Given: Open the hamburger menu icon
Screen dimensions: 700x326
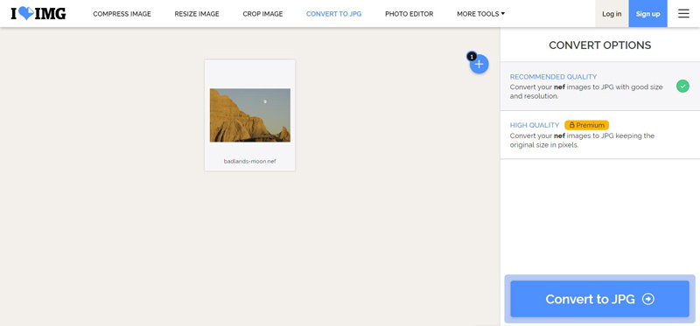Looking at the screenshot, I should pos(683,14).
